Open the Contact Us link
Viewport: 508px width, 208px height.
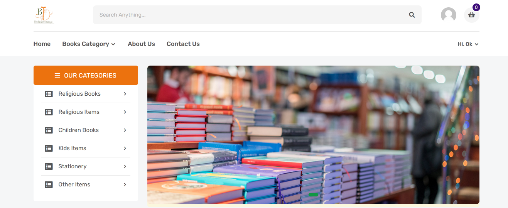[183, 44]
